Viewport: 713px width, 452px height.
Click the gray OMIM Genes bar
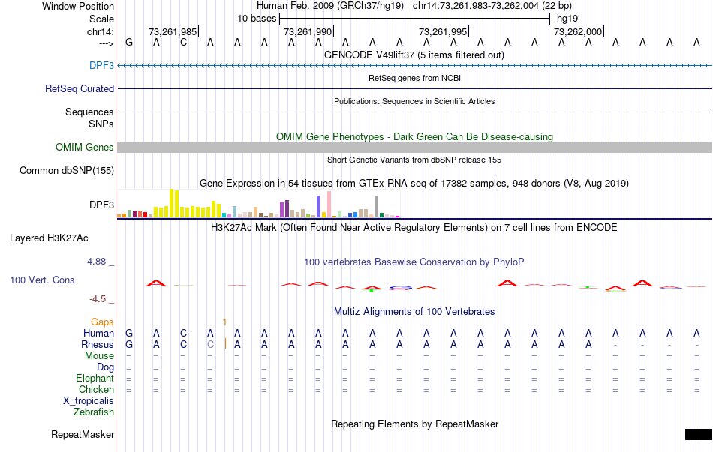point(415,147)
